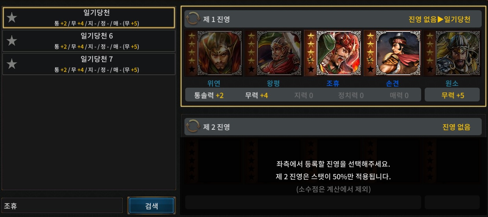This screenshot has height=217, width=488.
Task: Click the 통솔력 +2 stat label
Action: tap(209, 95)
